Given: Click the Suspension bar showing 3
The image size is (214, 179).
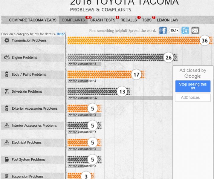Looking at the screenshot, I should 81,176.
